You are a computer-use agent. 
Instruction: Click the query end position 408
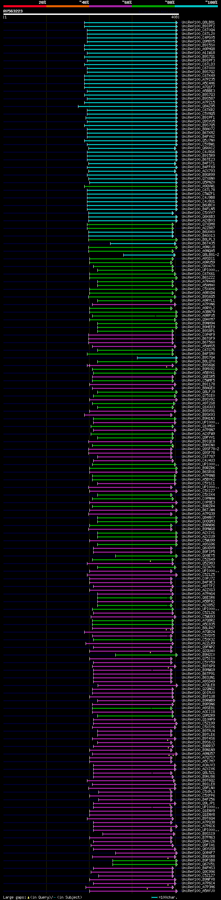[174, 17]
